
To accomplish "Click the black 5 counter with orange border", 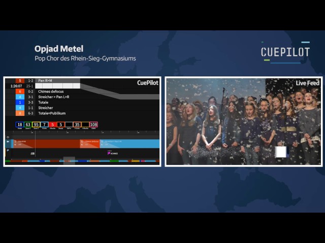I will point(61,125).
